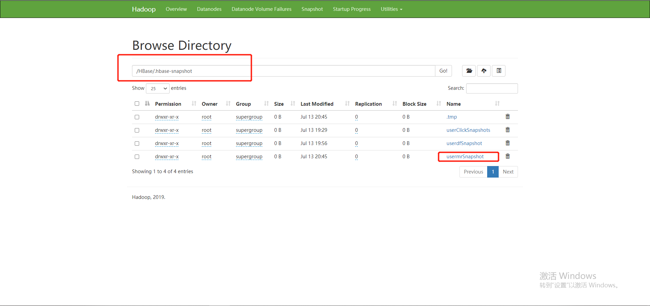650x306 pixels.
Task: Click the permission drwxr-xr-x of .tmp row
Action: pyautogui.click(x=167, y=117)
